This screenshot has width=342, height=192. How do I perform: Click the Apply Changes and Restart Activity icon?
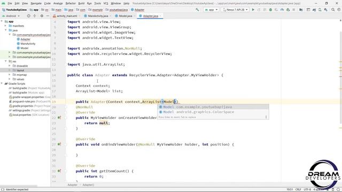point(259,10)
